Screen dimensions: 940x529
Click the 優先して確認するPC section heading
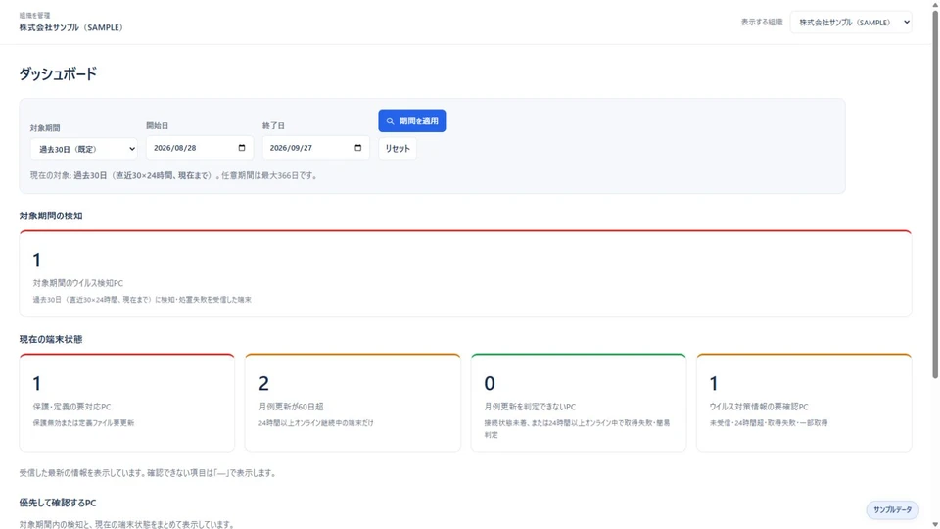pos(58,503)
